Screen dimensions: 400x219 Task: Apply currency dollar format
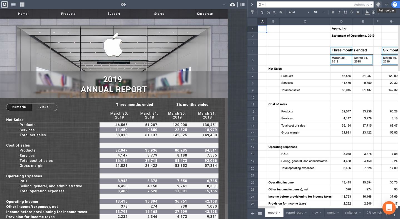click(x=262, y=12)
